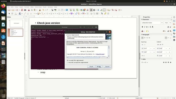Open the Insert menu
This screenshot has height=99, width=176.
21,7
